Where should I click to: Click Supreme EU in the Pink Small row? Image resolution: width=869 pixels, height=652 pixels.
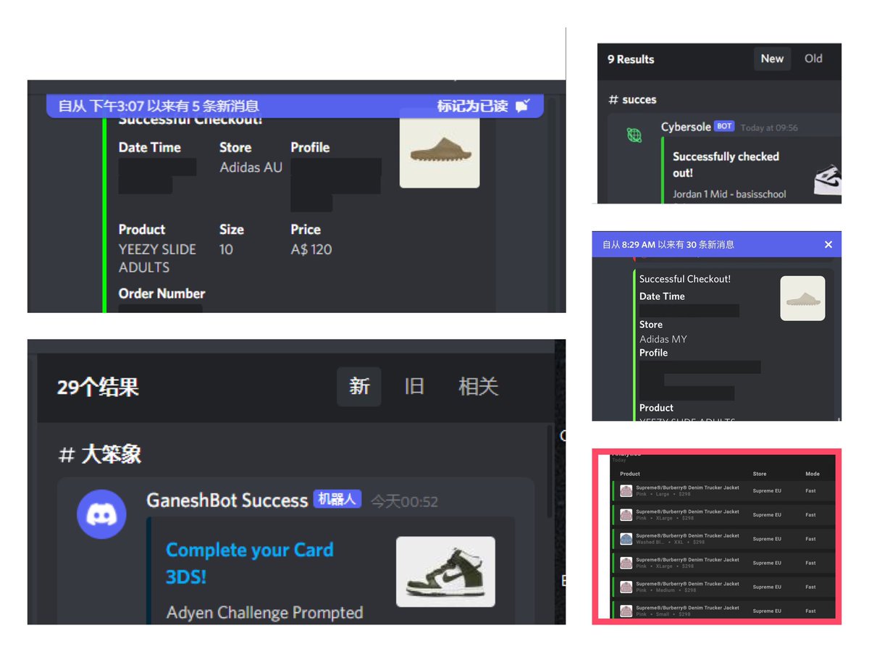coord(765,611)
